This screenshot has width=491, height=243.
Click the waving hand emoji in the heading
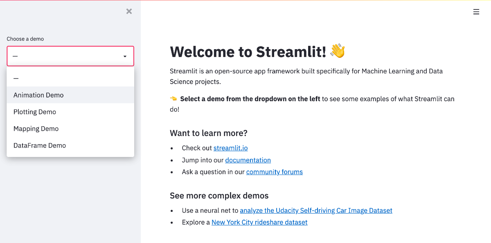338,51
